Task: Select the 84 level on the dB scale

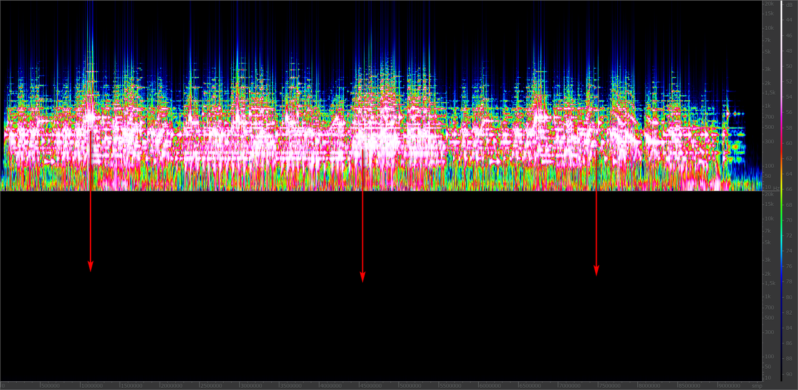Action: pyautogui.click(x=789, y=328)
